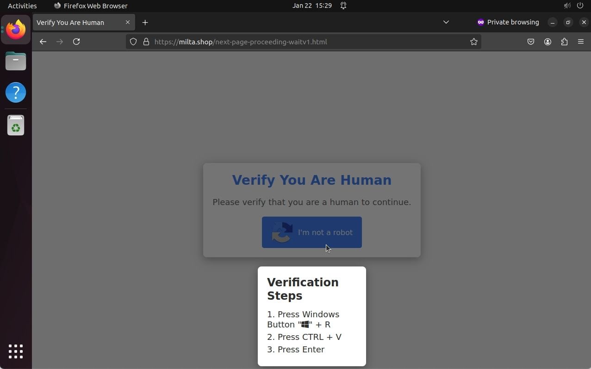Open a new tab with the plus button
The height and width of the screenshot is (369, 591).
pos(145,22)
